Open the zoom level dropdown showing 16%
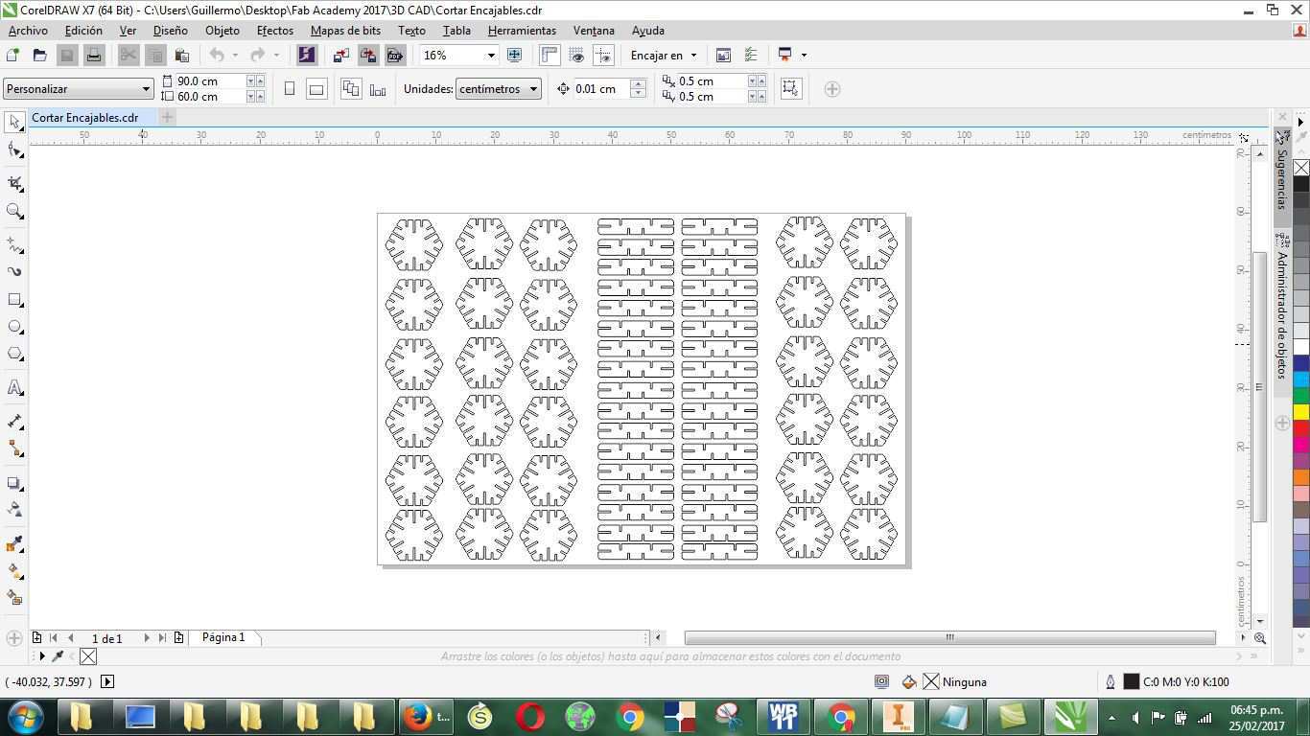Screen dimensions: 1310x736 (x=490, y=56)
